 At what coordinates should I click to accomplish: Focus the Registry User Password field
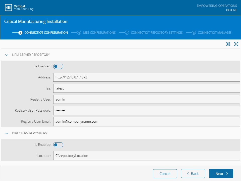click(x=147, y=110)
